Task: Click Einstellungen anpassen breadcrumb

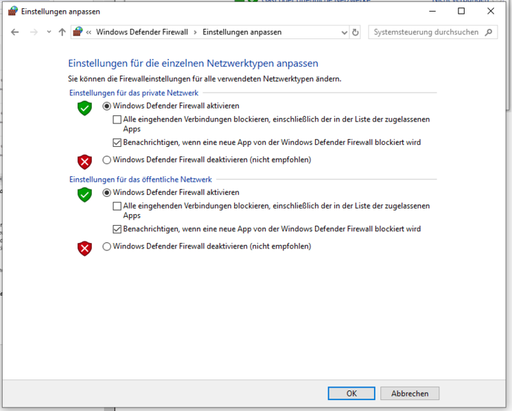Action: (242, 32)
